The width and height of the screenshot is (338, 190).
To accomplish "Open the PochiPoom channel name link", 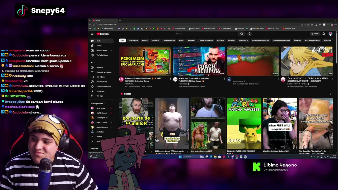I will [183, 84].
